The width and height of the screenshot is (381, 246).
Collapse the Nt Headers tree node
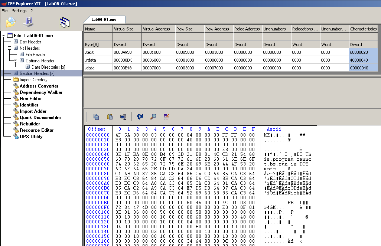coord(10,48)
